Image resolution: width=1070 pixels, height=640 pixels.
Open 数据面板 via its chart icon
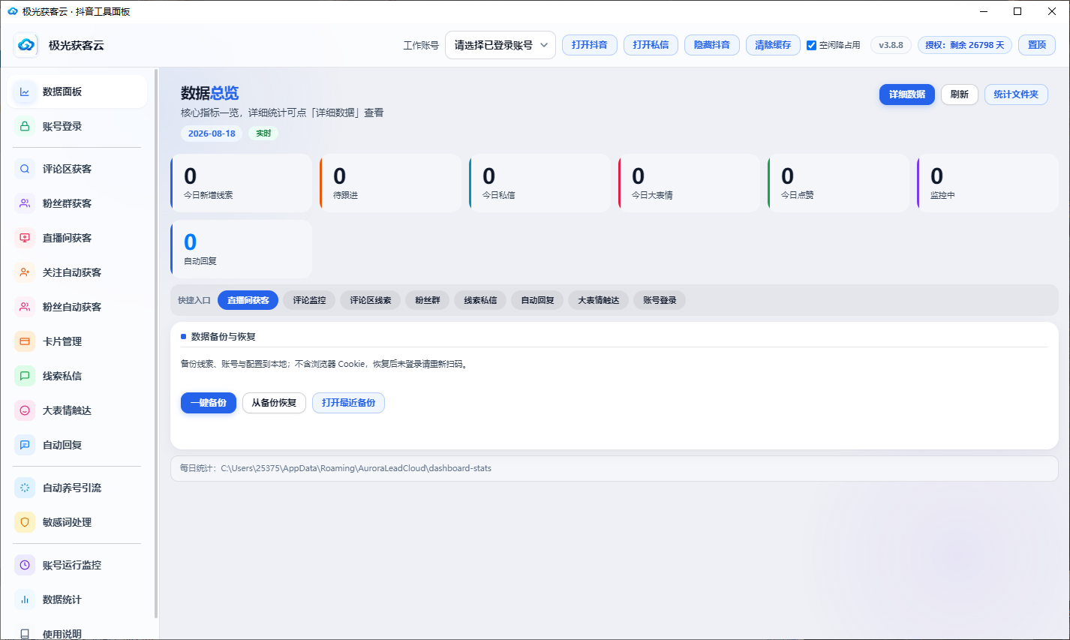(25, 92)
